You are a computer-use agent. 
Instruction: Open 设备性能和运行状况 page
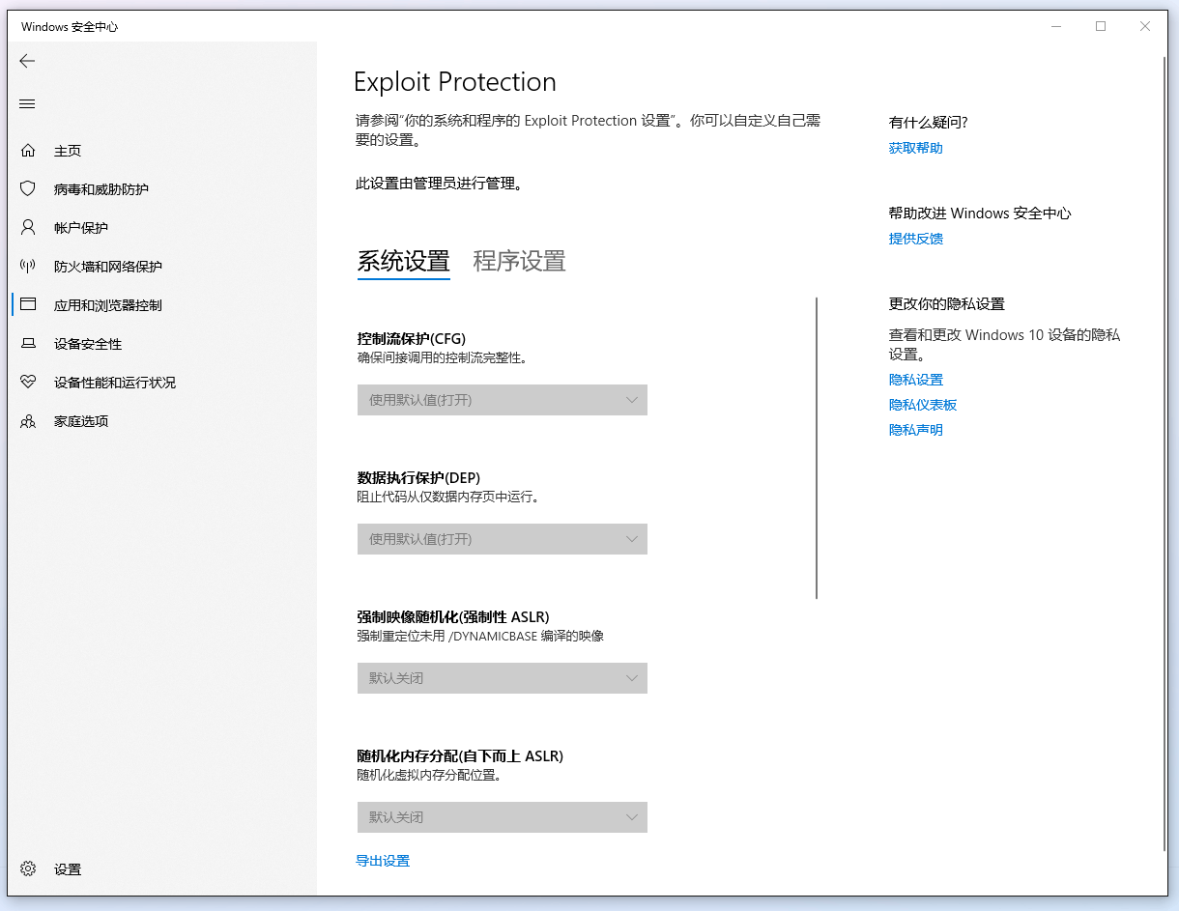(162, 383)
